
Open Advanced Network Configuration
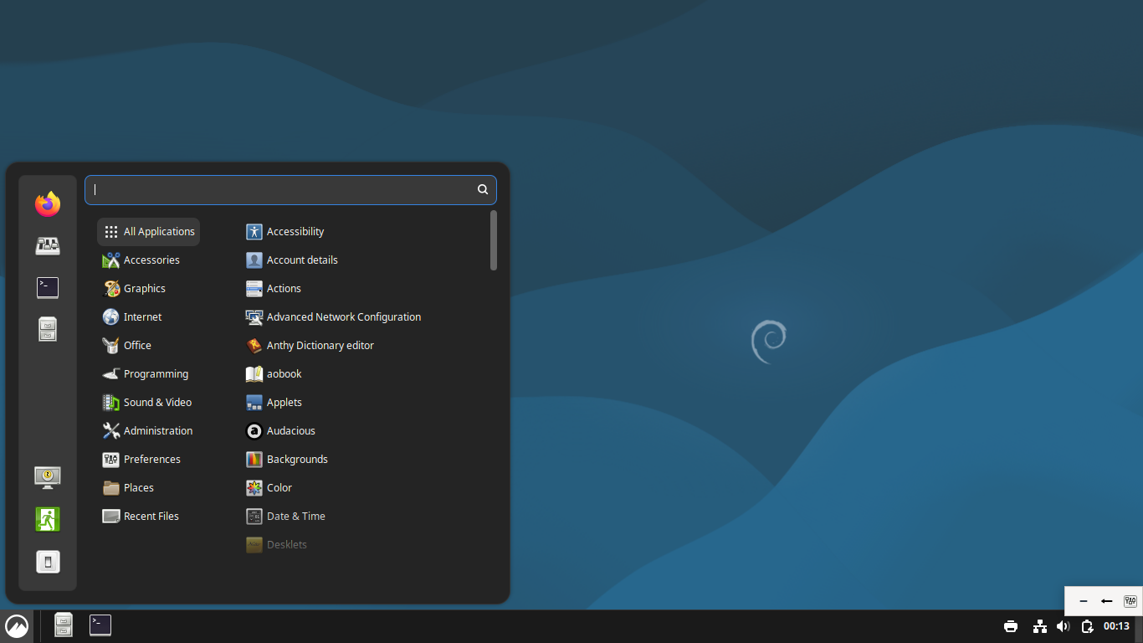(x=343, y=316)
